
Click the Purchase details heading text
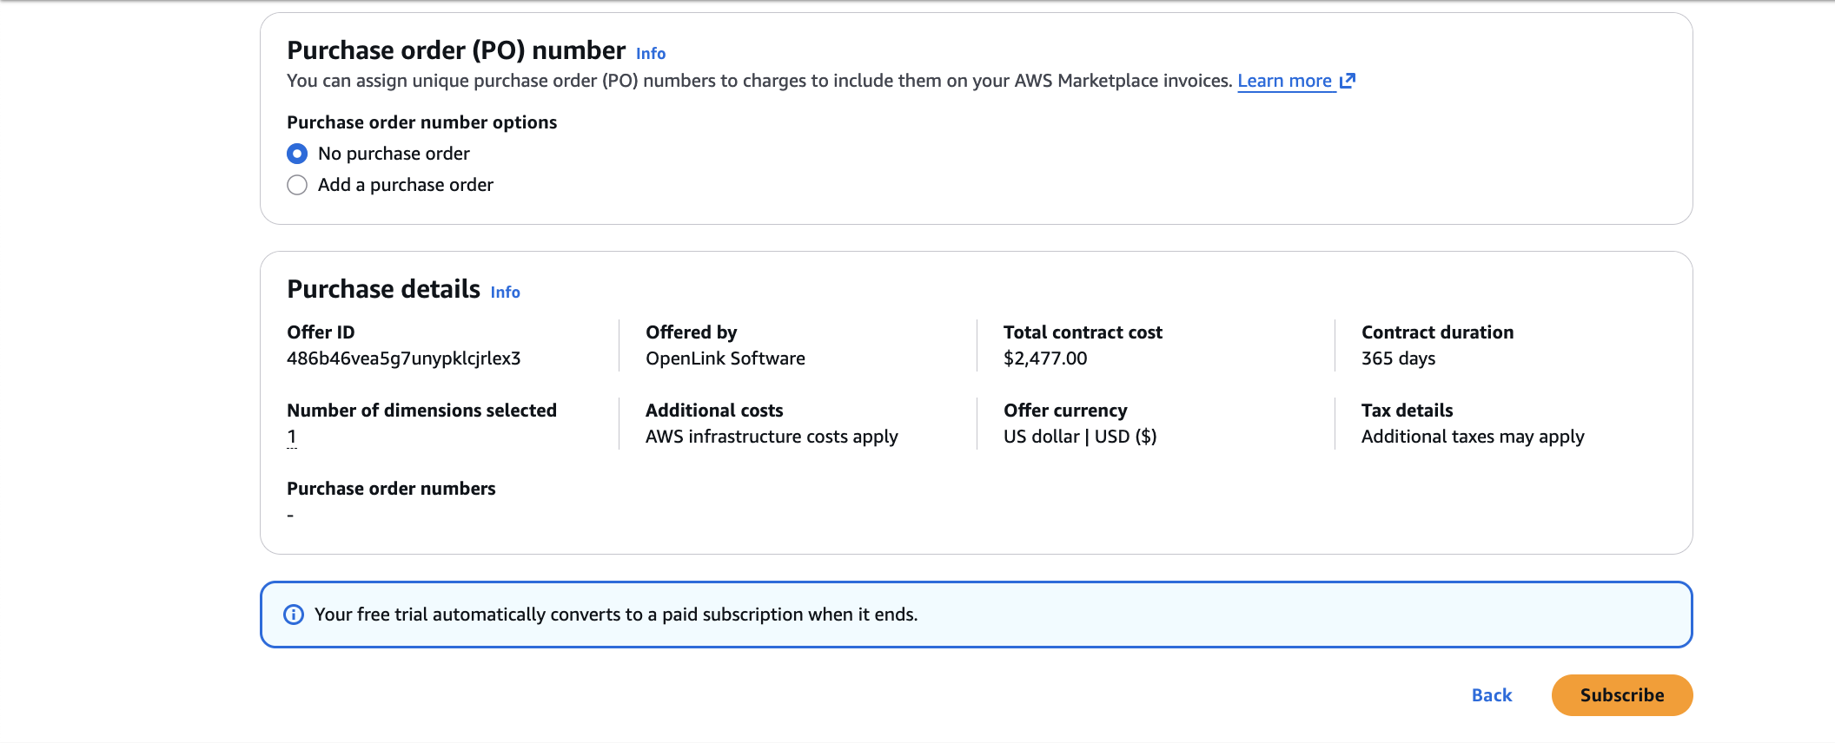pos(383,289)
